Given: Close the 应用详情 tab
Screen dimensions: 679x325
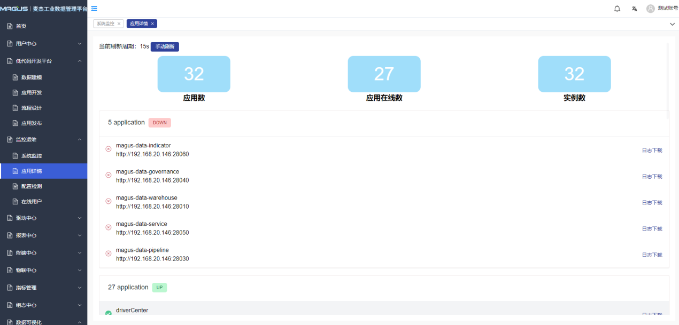Looking at the screenshot, I should click(152, 23).
